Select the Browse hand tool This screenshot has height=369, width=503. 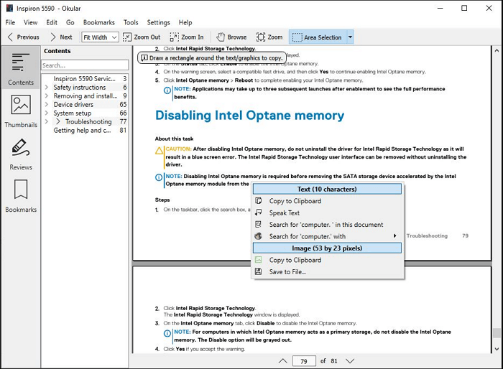pyautogui.click(x=231, y=37)
